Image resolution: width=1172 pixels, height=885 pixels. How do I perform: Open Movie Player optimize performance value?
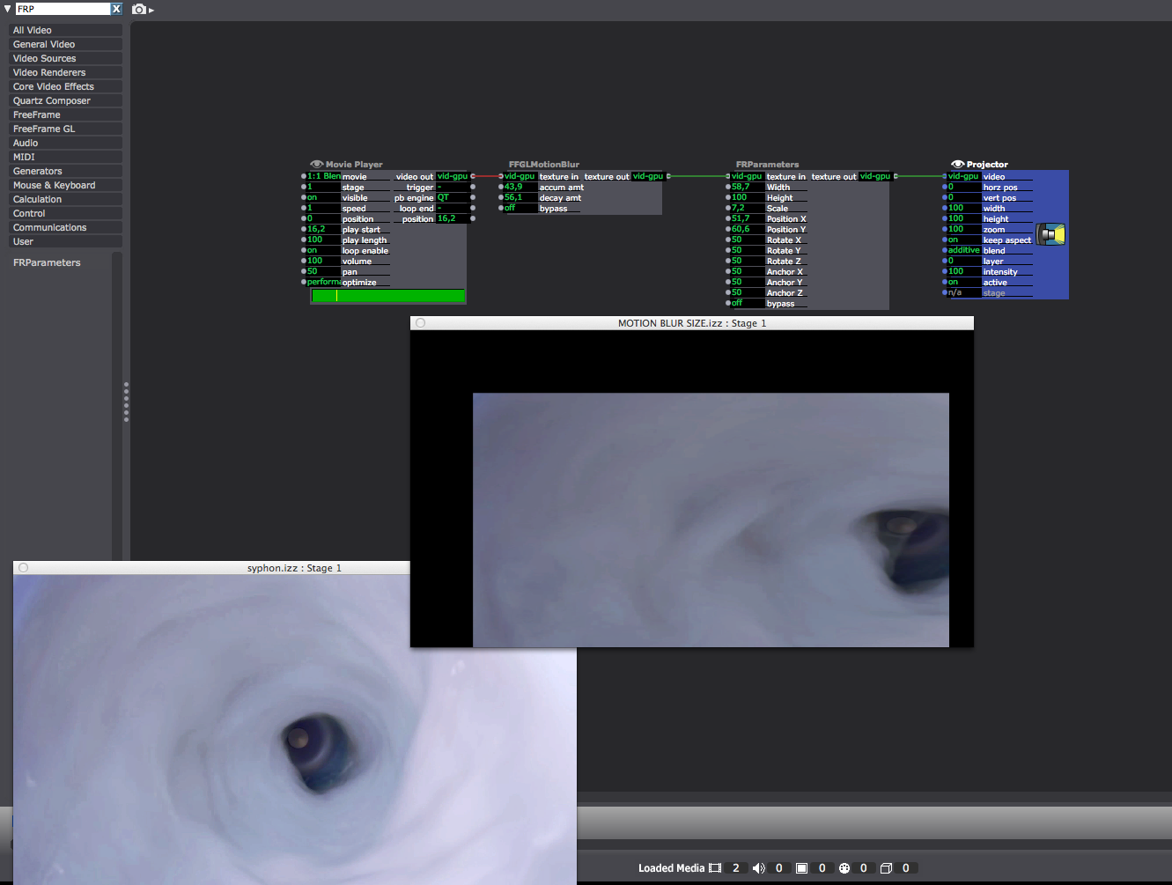(322, 282)
